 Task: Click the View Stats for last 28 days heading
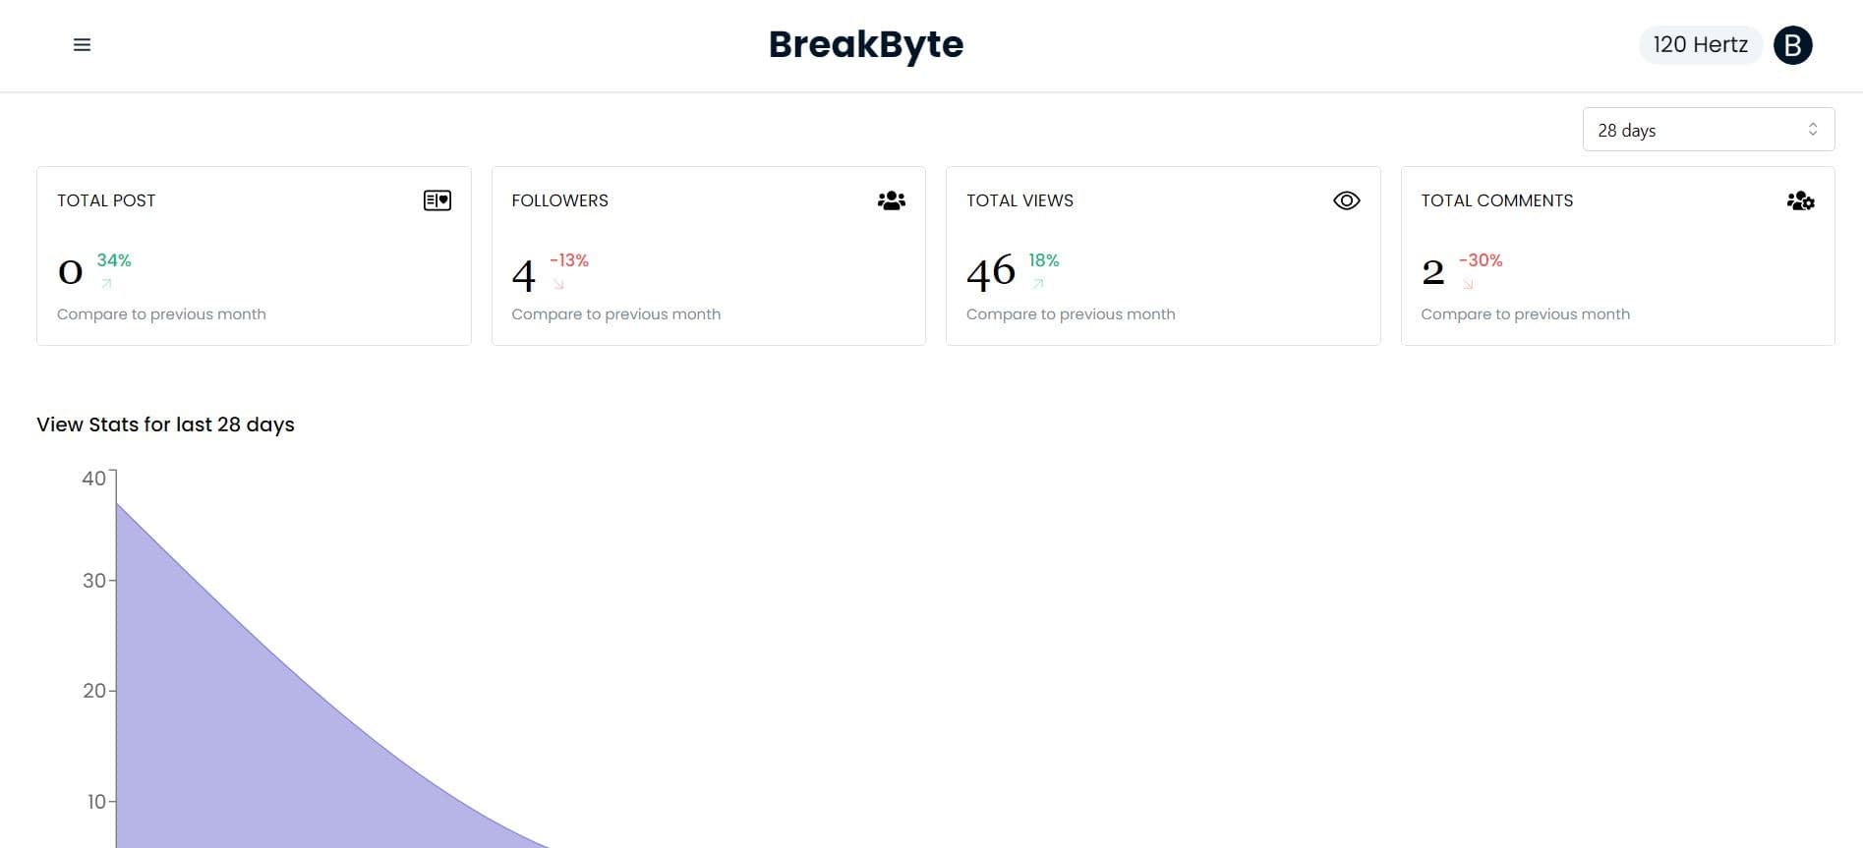point(165,424)
